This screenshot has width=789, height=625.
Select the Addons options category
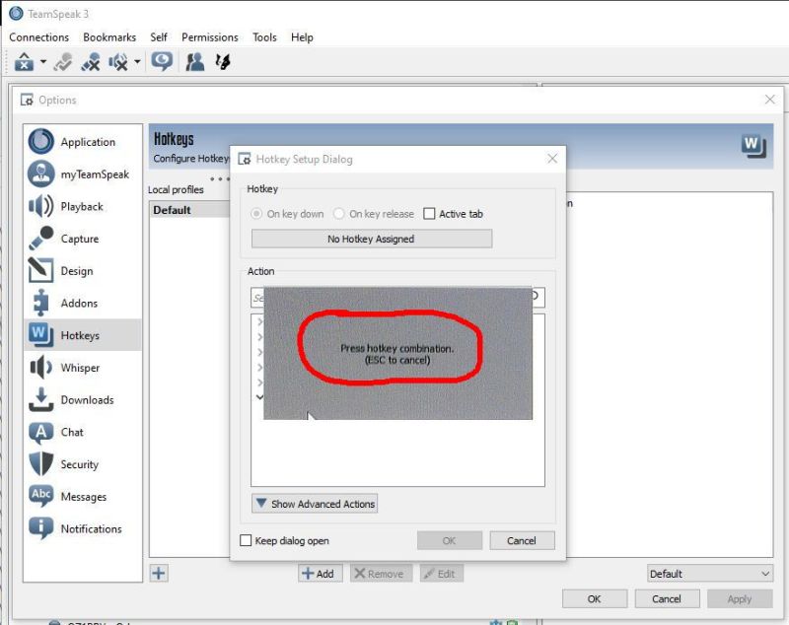click(83, 303)
